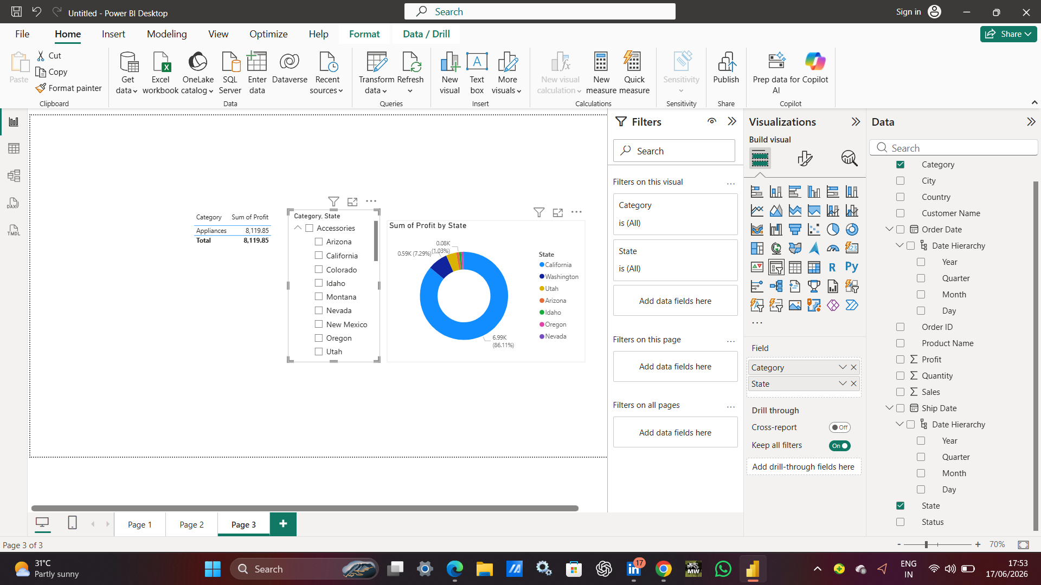The image size is (1041, 585).
Task: Select the KPI visual
Action: coord(757,267)
